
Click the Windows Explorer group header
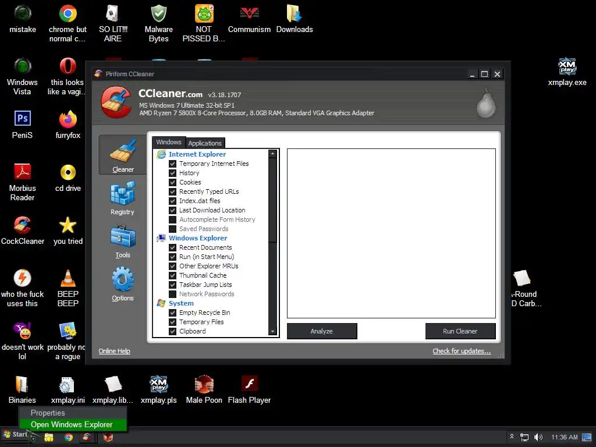click(198, 238)
